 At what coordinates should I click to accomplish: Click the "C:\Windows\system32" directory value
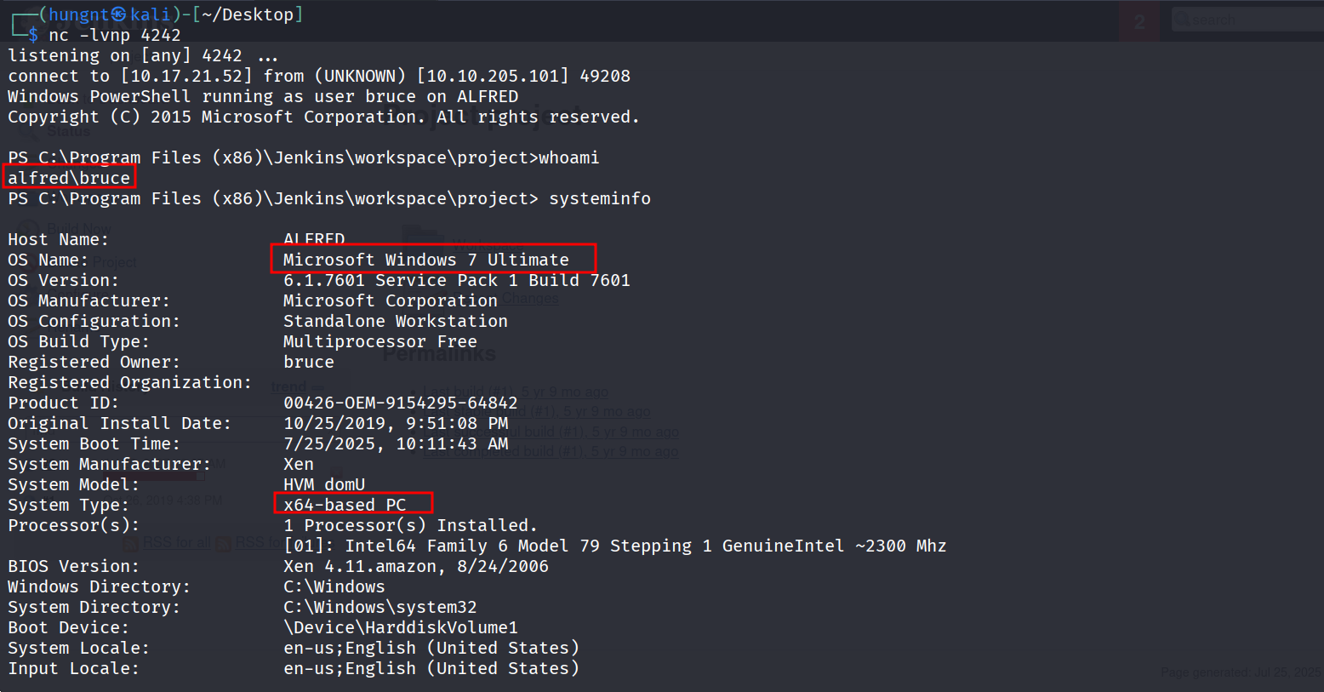click(380, 607)
